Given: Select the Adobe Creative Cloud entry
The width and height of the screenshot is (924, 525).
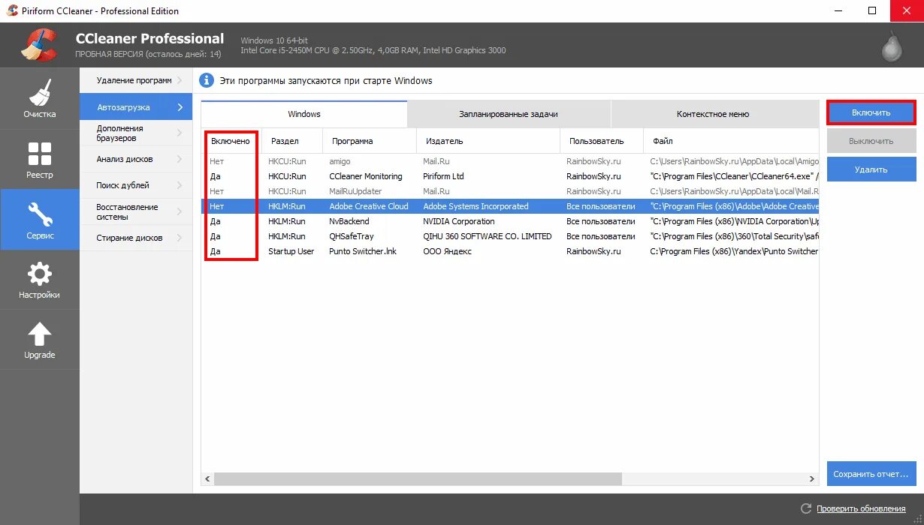Looking at the screenshot, I should pos(510,206).
